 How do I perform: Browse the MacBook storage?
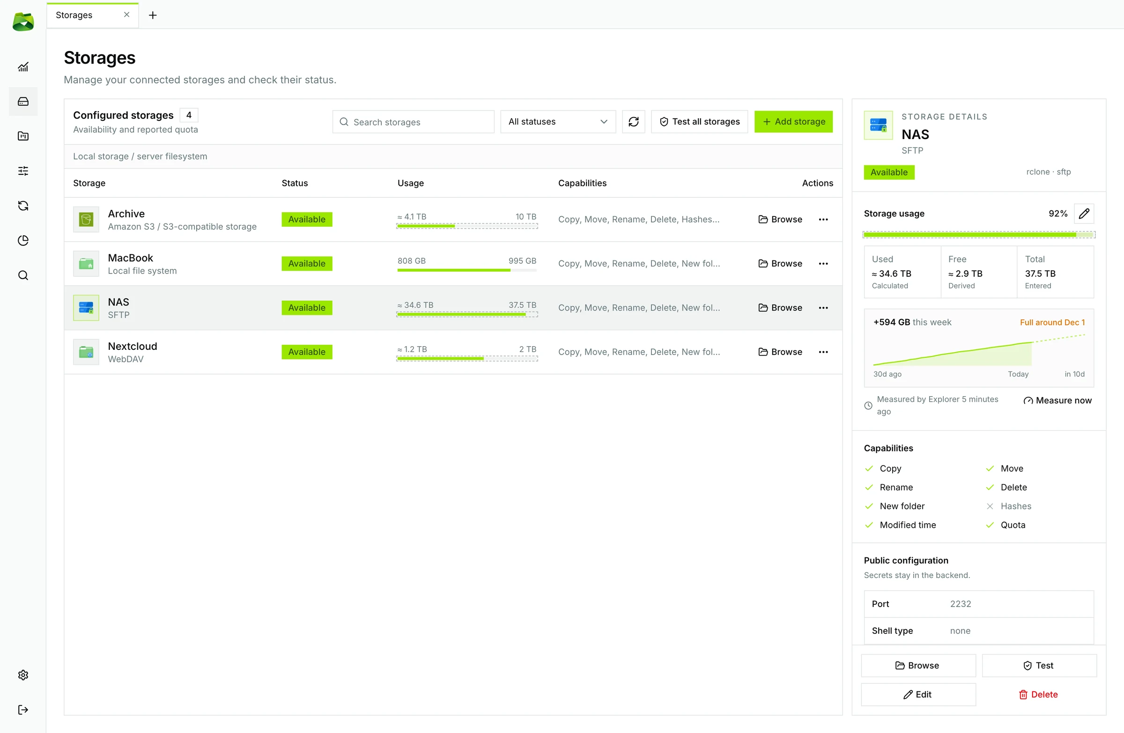point(780,264)
